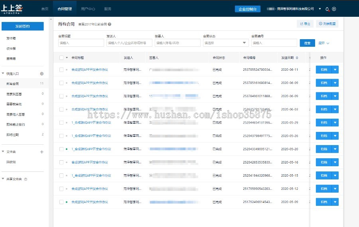This screenshot has height=227, width=359.
Task: Click into the 合同编号 filter input
Action: [274, 43]
